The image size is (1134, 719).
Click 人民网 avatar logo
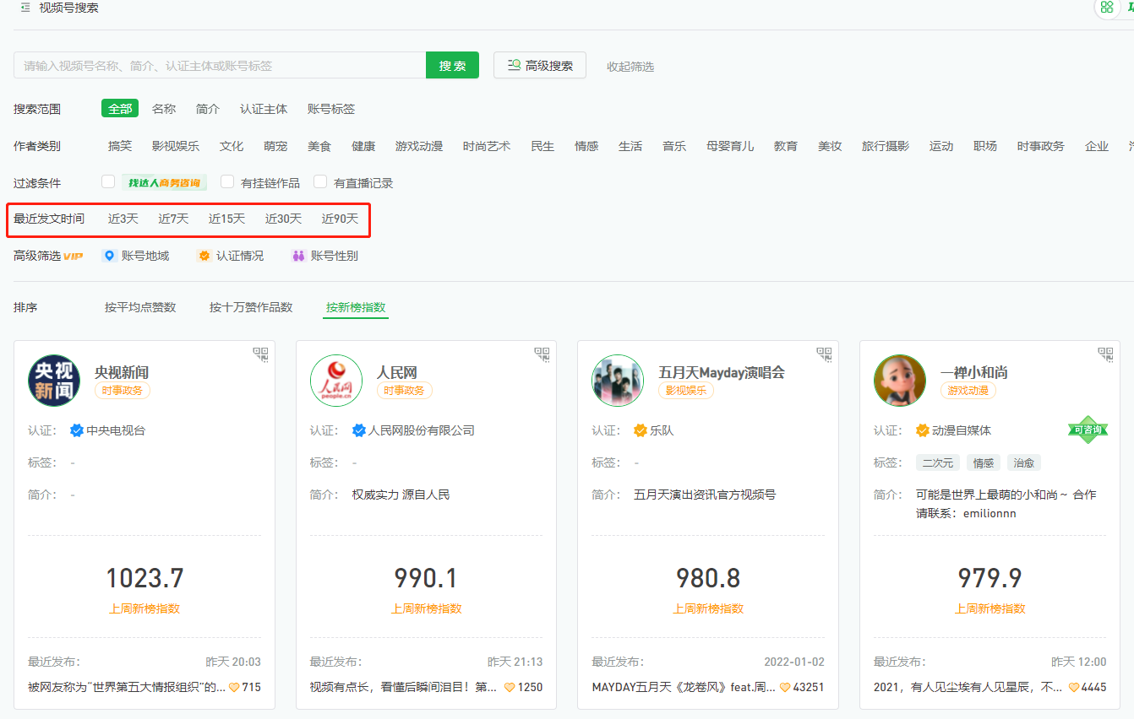click(x=336, y=381)
